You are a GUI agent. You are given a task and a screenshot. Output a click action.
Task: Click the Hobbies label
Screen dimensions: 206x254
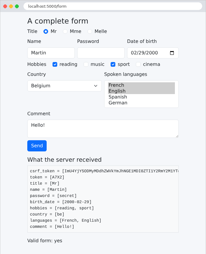tap(37, 64)
